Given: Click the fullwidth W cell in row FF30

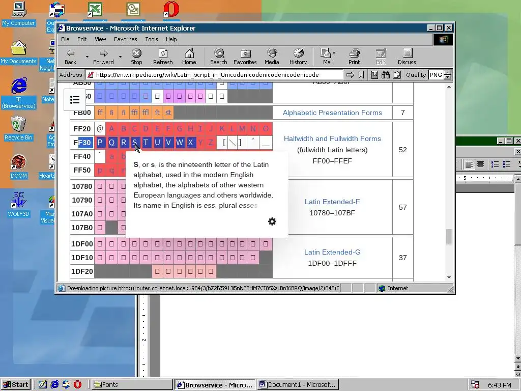Looking at the screenshot, I should click(180, 143).
